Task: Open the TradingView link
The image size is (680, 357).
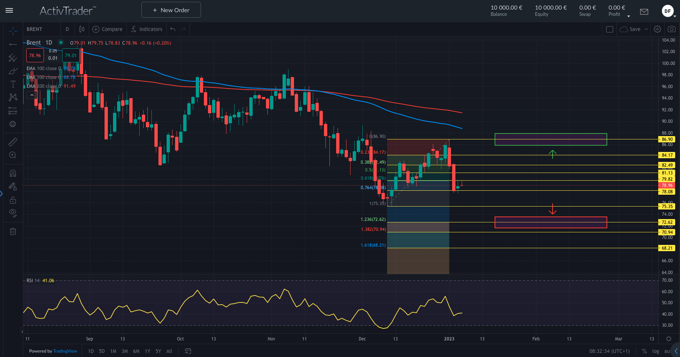Action: [65, 351]
